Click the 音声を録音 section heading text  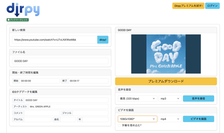coord(124,90)
